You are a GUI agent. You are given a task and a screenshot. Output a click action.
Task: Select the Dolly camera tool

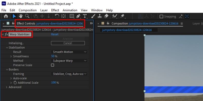[49, 16]
